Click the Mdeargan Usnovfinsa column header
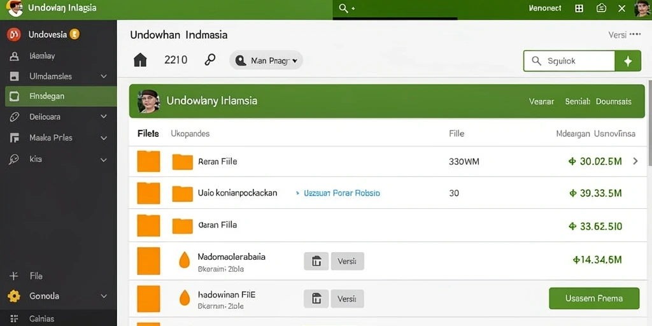This screenshot has width=652, height=326. [x=596, y=134]
